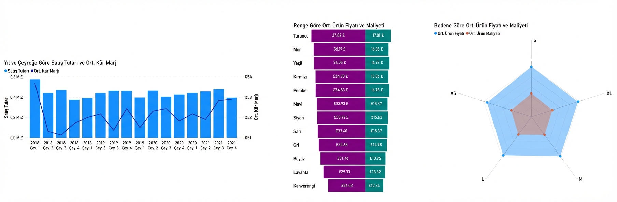
Task: Select the blue radar point near XL
Action: coord(578,102)
